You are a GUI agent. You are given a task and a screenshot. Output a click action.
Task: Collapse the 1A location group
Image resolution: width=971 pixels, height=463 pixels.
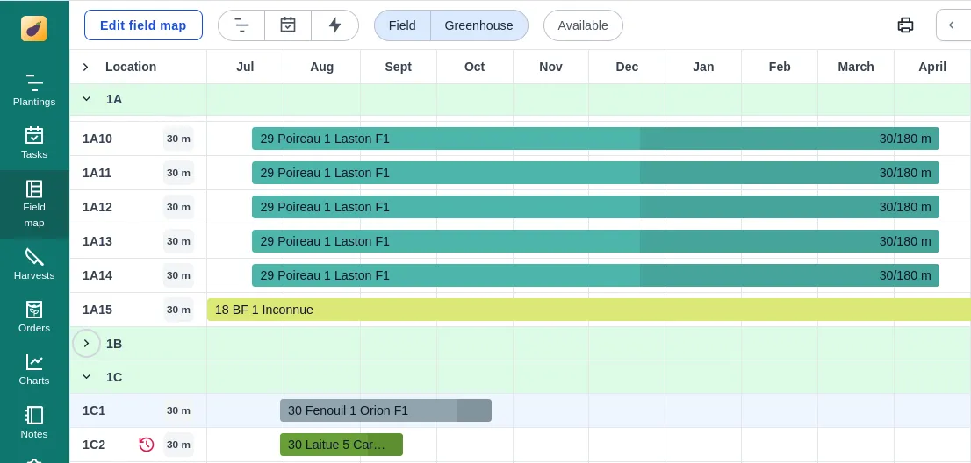click(x=86, y=99)
